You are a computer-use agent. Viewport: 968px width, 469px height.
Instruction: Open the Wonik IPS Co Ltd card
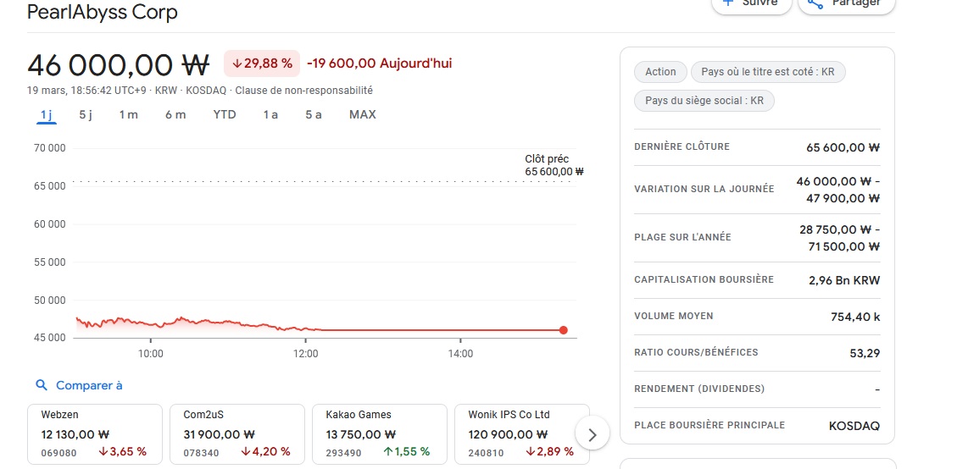pos(521,433)
